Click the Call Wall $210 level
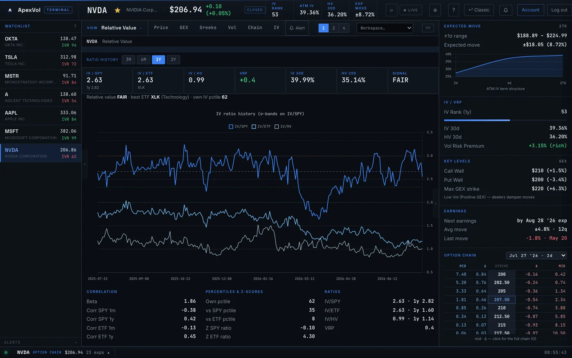This screenshot has height=358, width=572. tap(505, 171)
